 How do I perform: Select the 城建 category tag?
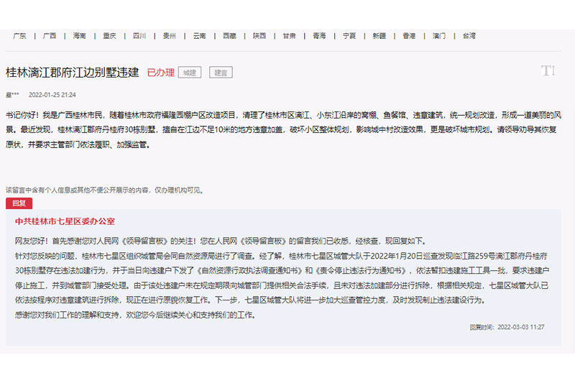click(x=190, y=73)
